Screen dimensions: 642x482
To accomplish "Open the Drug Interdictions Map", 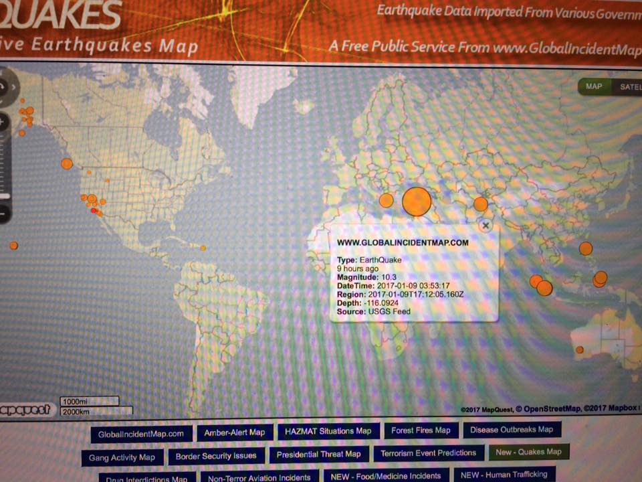I will [146, 478].
